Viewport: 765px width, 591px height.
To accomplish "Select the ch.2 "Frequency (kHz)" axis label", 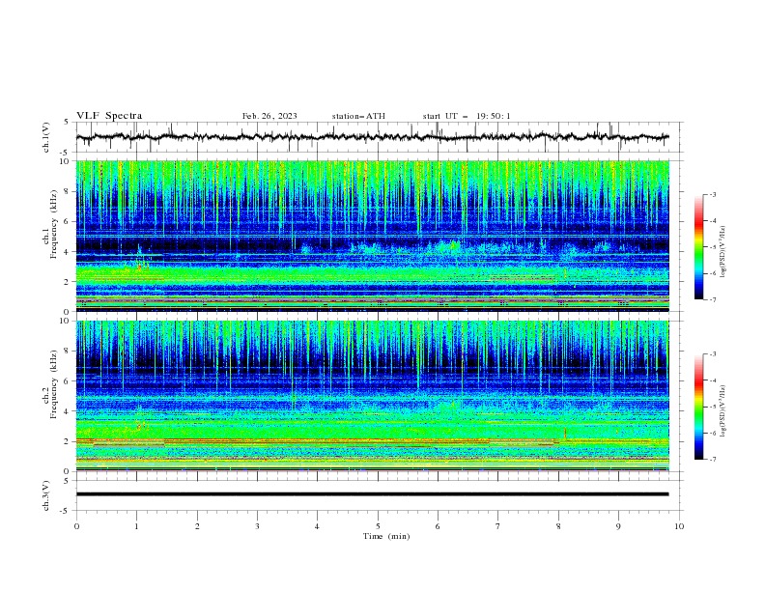I will [x=54, y=384].
